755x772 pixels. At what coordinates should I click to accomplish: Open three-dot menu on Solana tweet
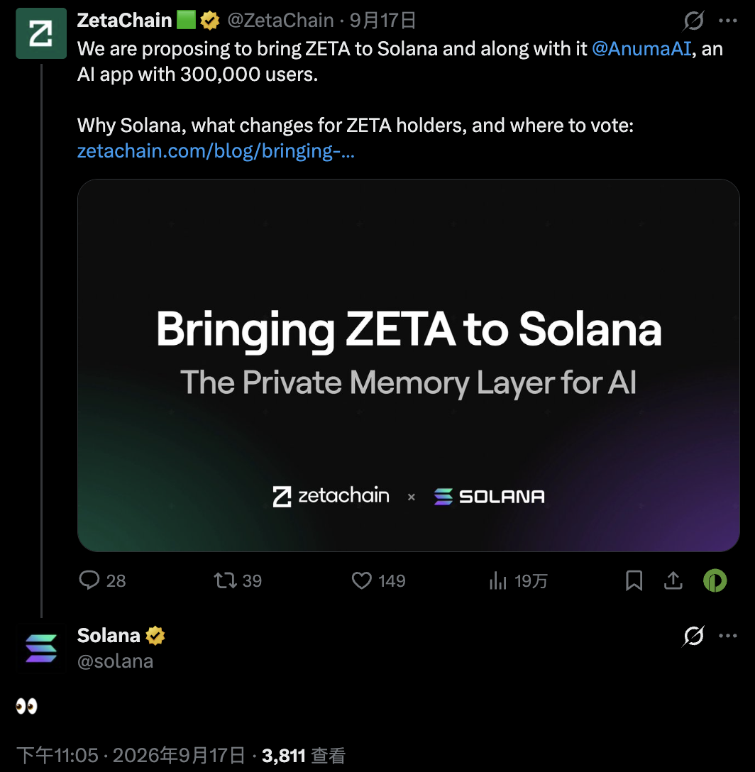(x=728, y=636)
